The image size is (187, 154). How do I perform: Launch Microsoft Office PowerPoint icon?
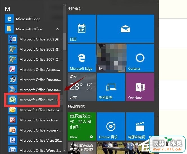coord(13,130)
